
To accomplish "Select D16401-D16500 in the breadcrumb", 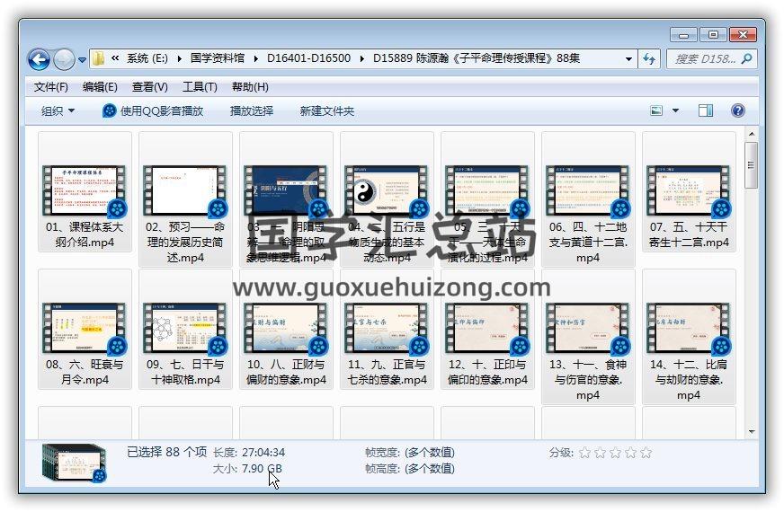I will 308,58.
